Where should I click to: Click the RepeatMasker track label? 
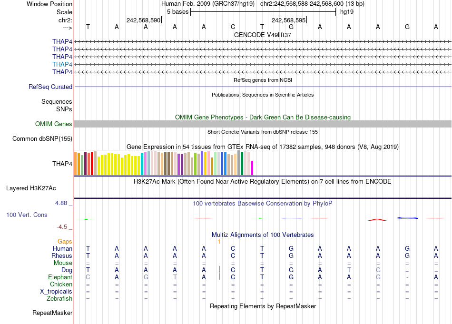52,313
